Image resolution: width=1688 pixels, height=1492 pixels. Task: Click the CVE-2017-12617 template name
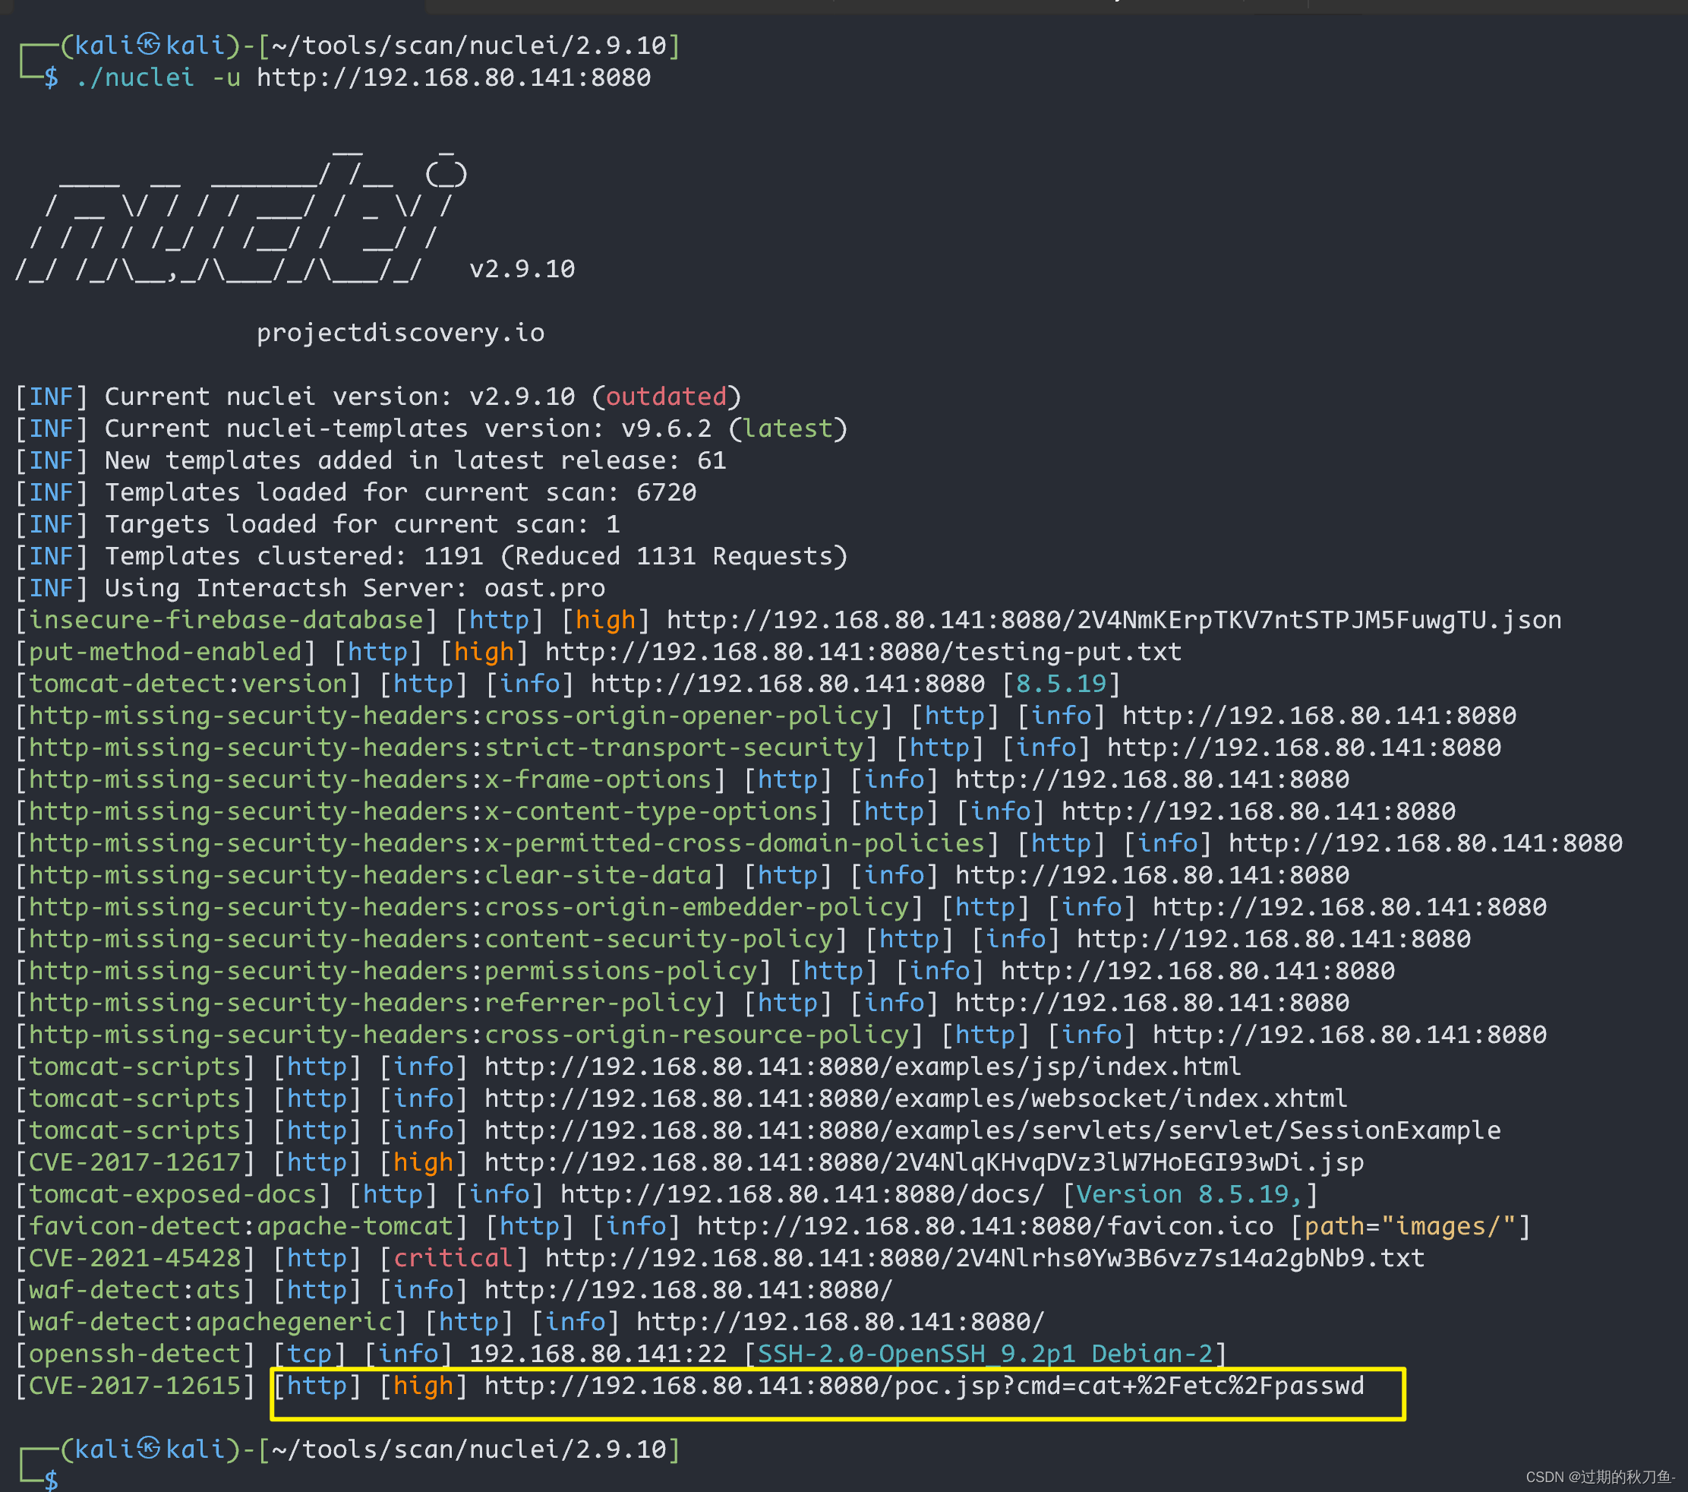134,1163
